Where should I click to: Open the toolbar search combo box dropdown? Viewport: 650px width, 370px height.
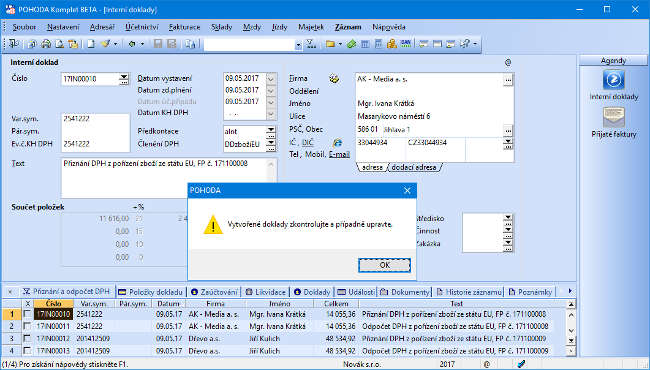(298, 44)
